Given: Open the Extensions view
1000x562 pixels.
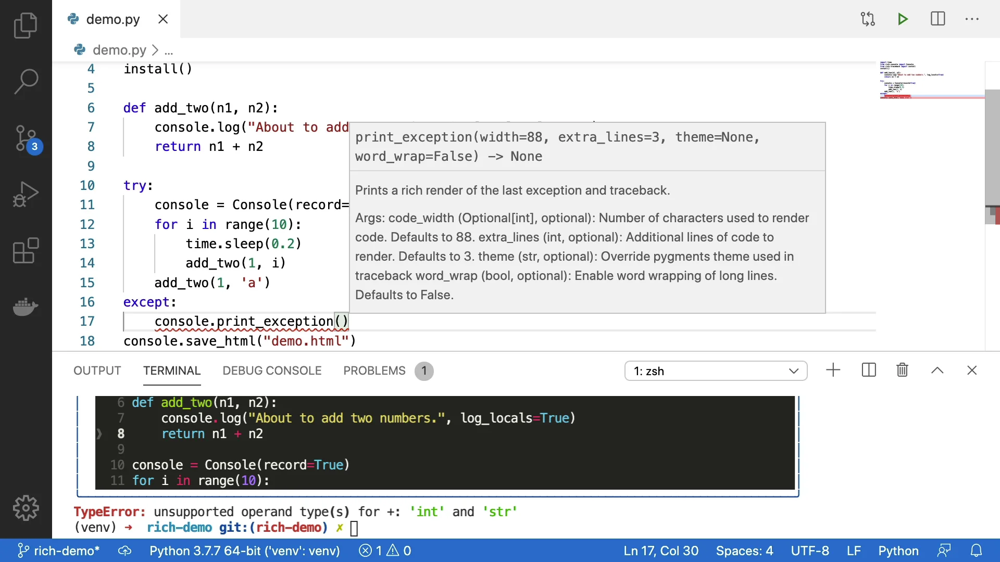Looking at the screenshot, I should [26, 251].
